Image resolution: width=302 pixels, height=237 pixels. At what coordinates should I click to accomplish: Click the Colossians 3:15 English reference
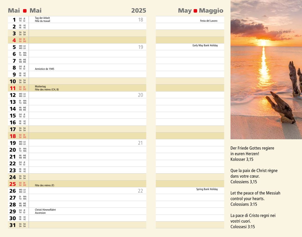coord(243,204)
